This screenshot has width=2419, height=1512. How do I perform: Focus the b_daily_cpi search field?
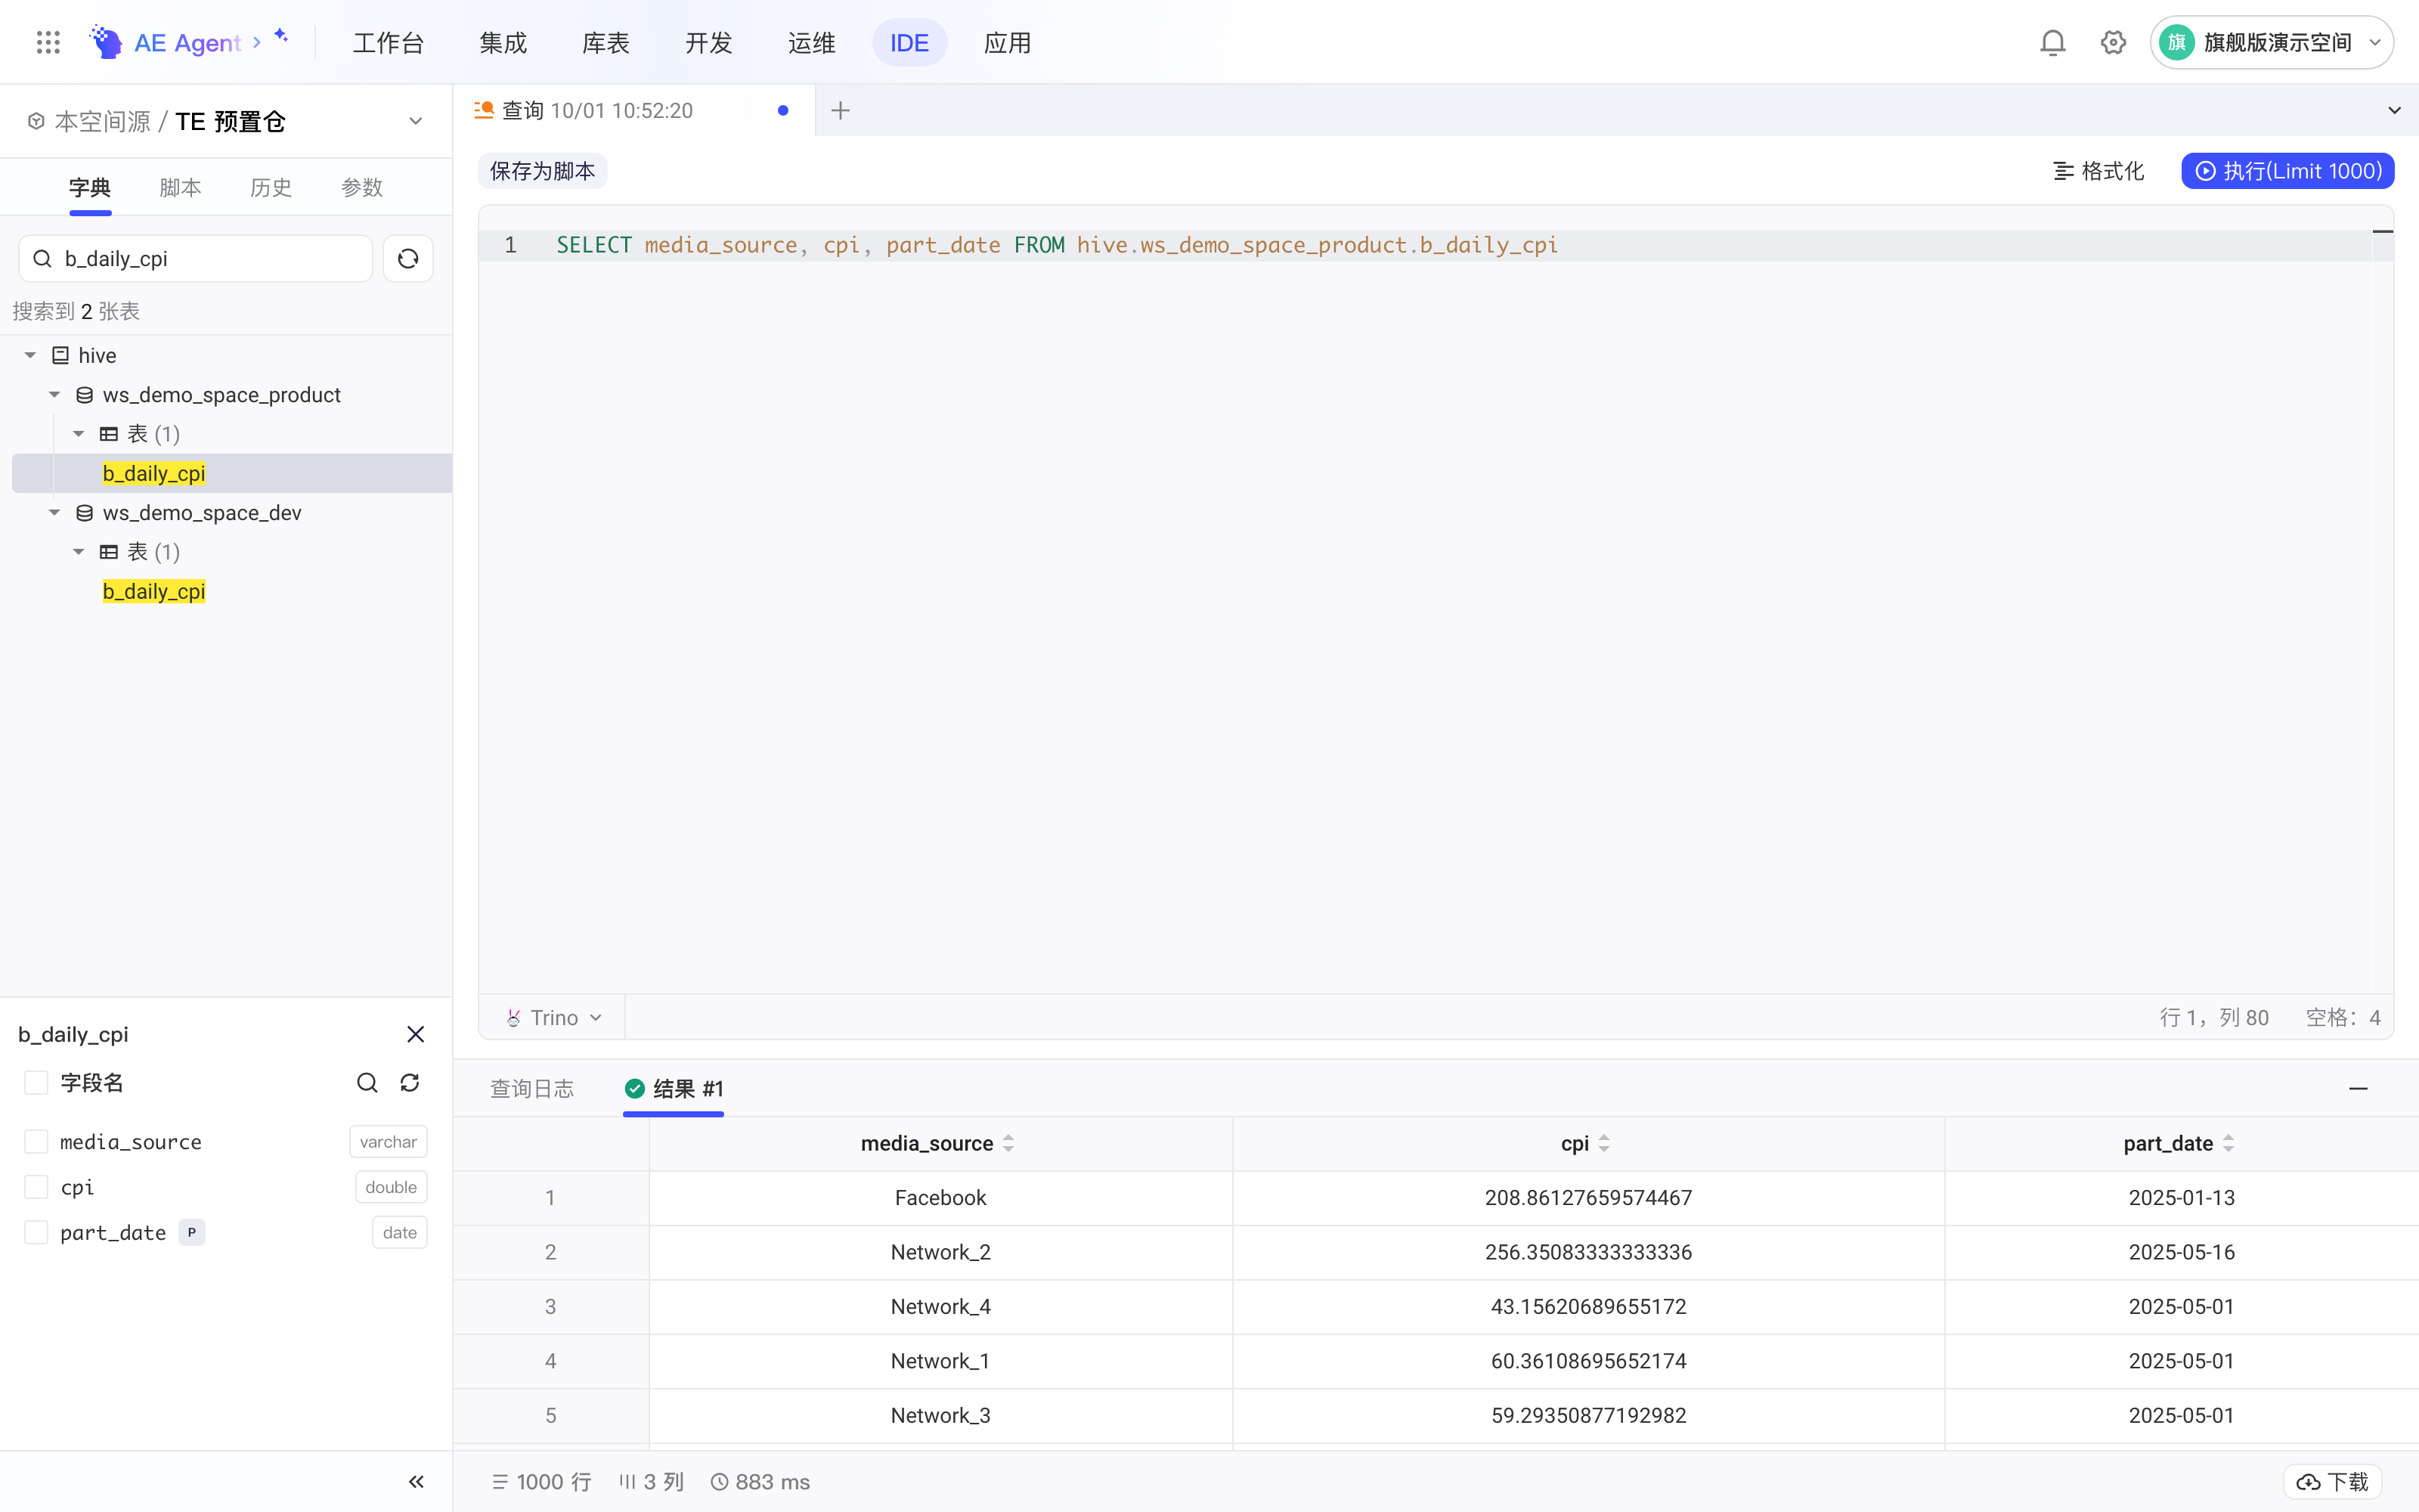(196, 259)
